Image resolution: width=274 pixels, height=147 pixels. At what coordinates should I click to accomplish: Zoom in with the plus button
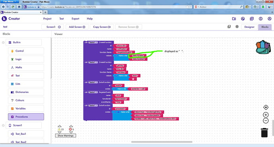[x=266, y=115]
